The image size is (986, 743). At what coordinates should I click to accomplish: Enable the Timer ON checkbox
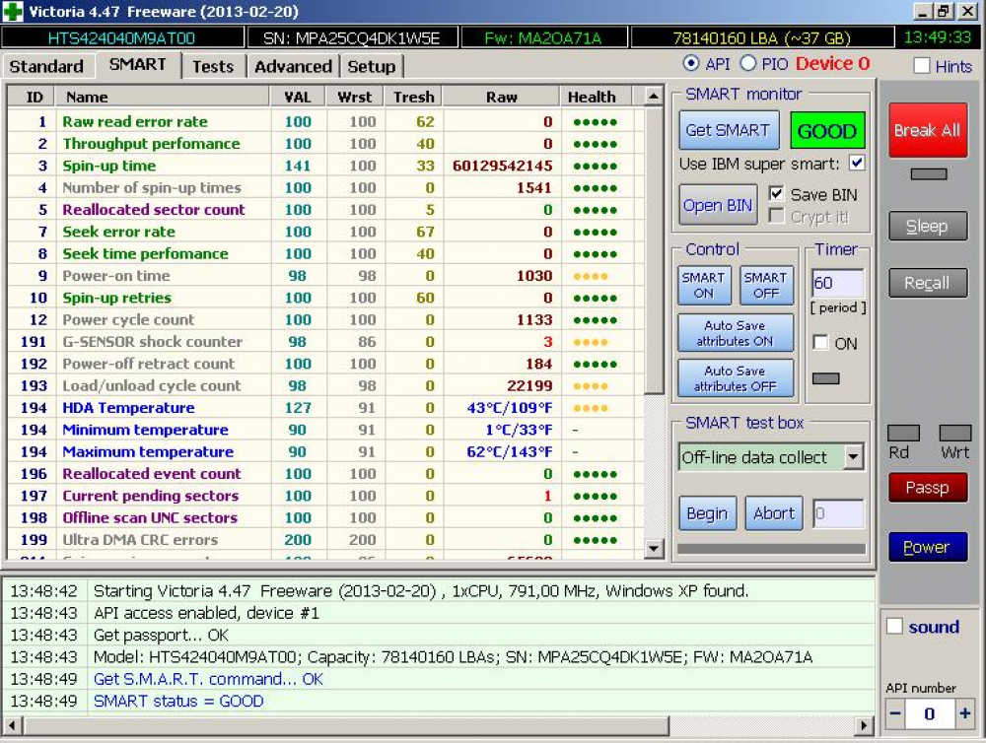coord(820,343)
